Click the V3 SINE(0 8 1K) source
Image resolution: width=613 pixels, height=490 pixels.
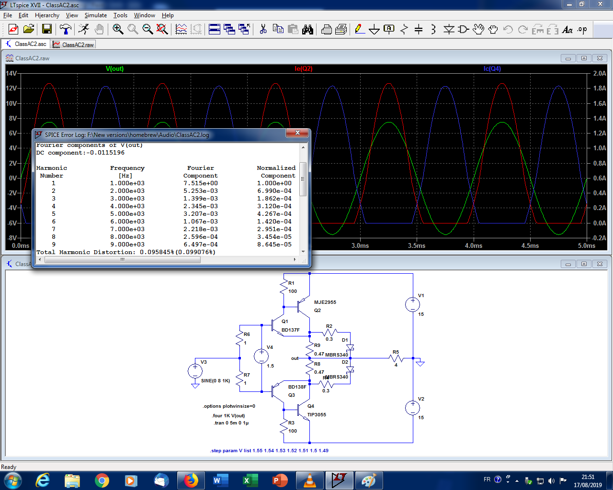pos(195,371)
